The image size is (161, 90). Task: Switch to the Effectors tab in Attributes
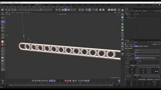click(x=146, y=46)
